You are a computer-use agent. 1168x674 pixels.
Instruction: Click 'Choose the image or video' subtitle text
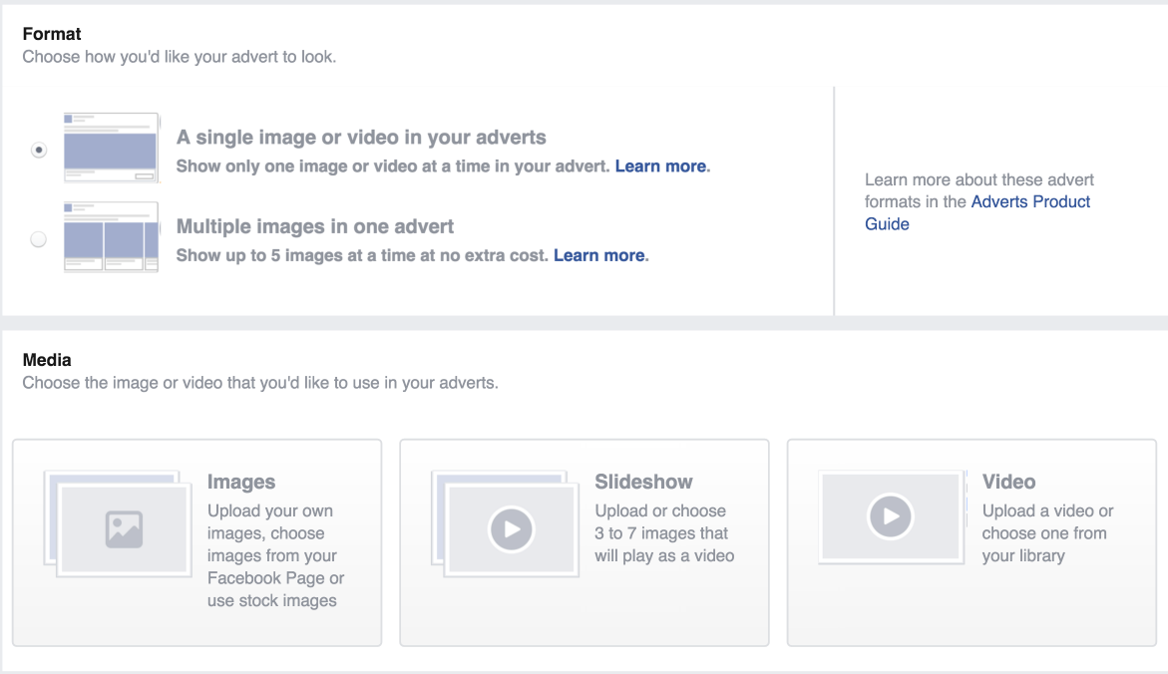tap(260, 383)
